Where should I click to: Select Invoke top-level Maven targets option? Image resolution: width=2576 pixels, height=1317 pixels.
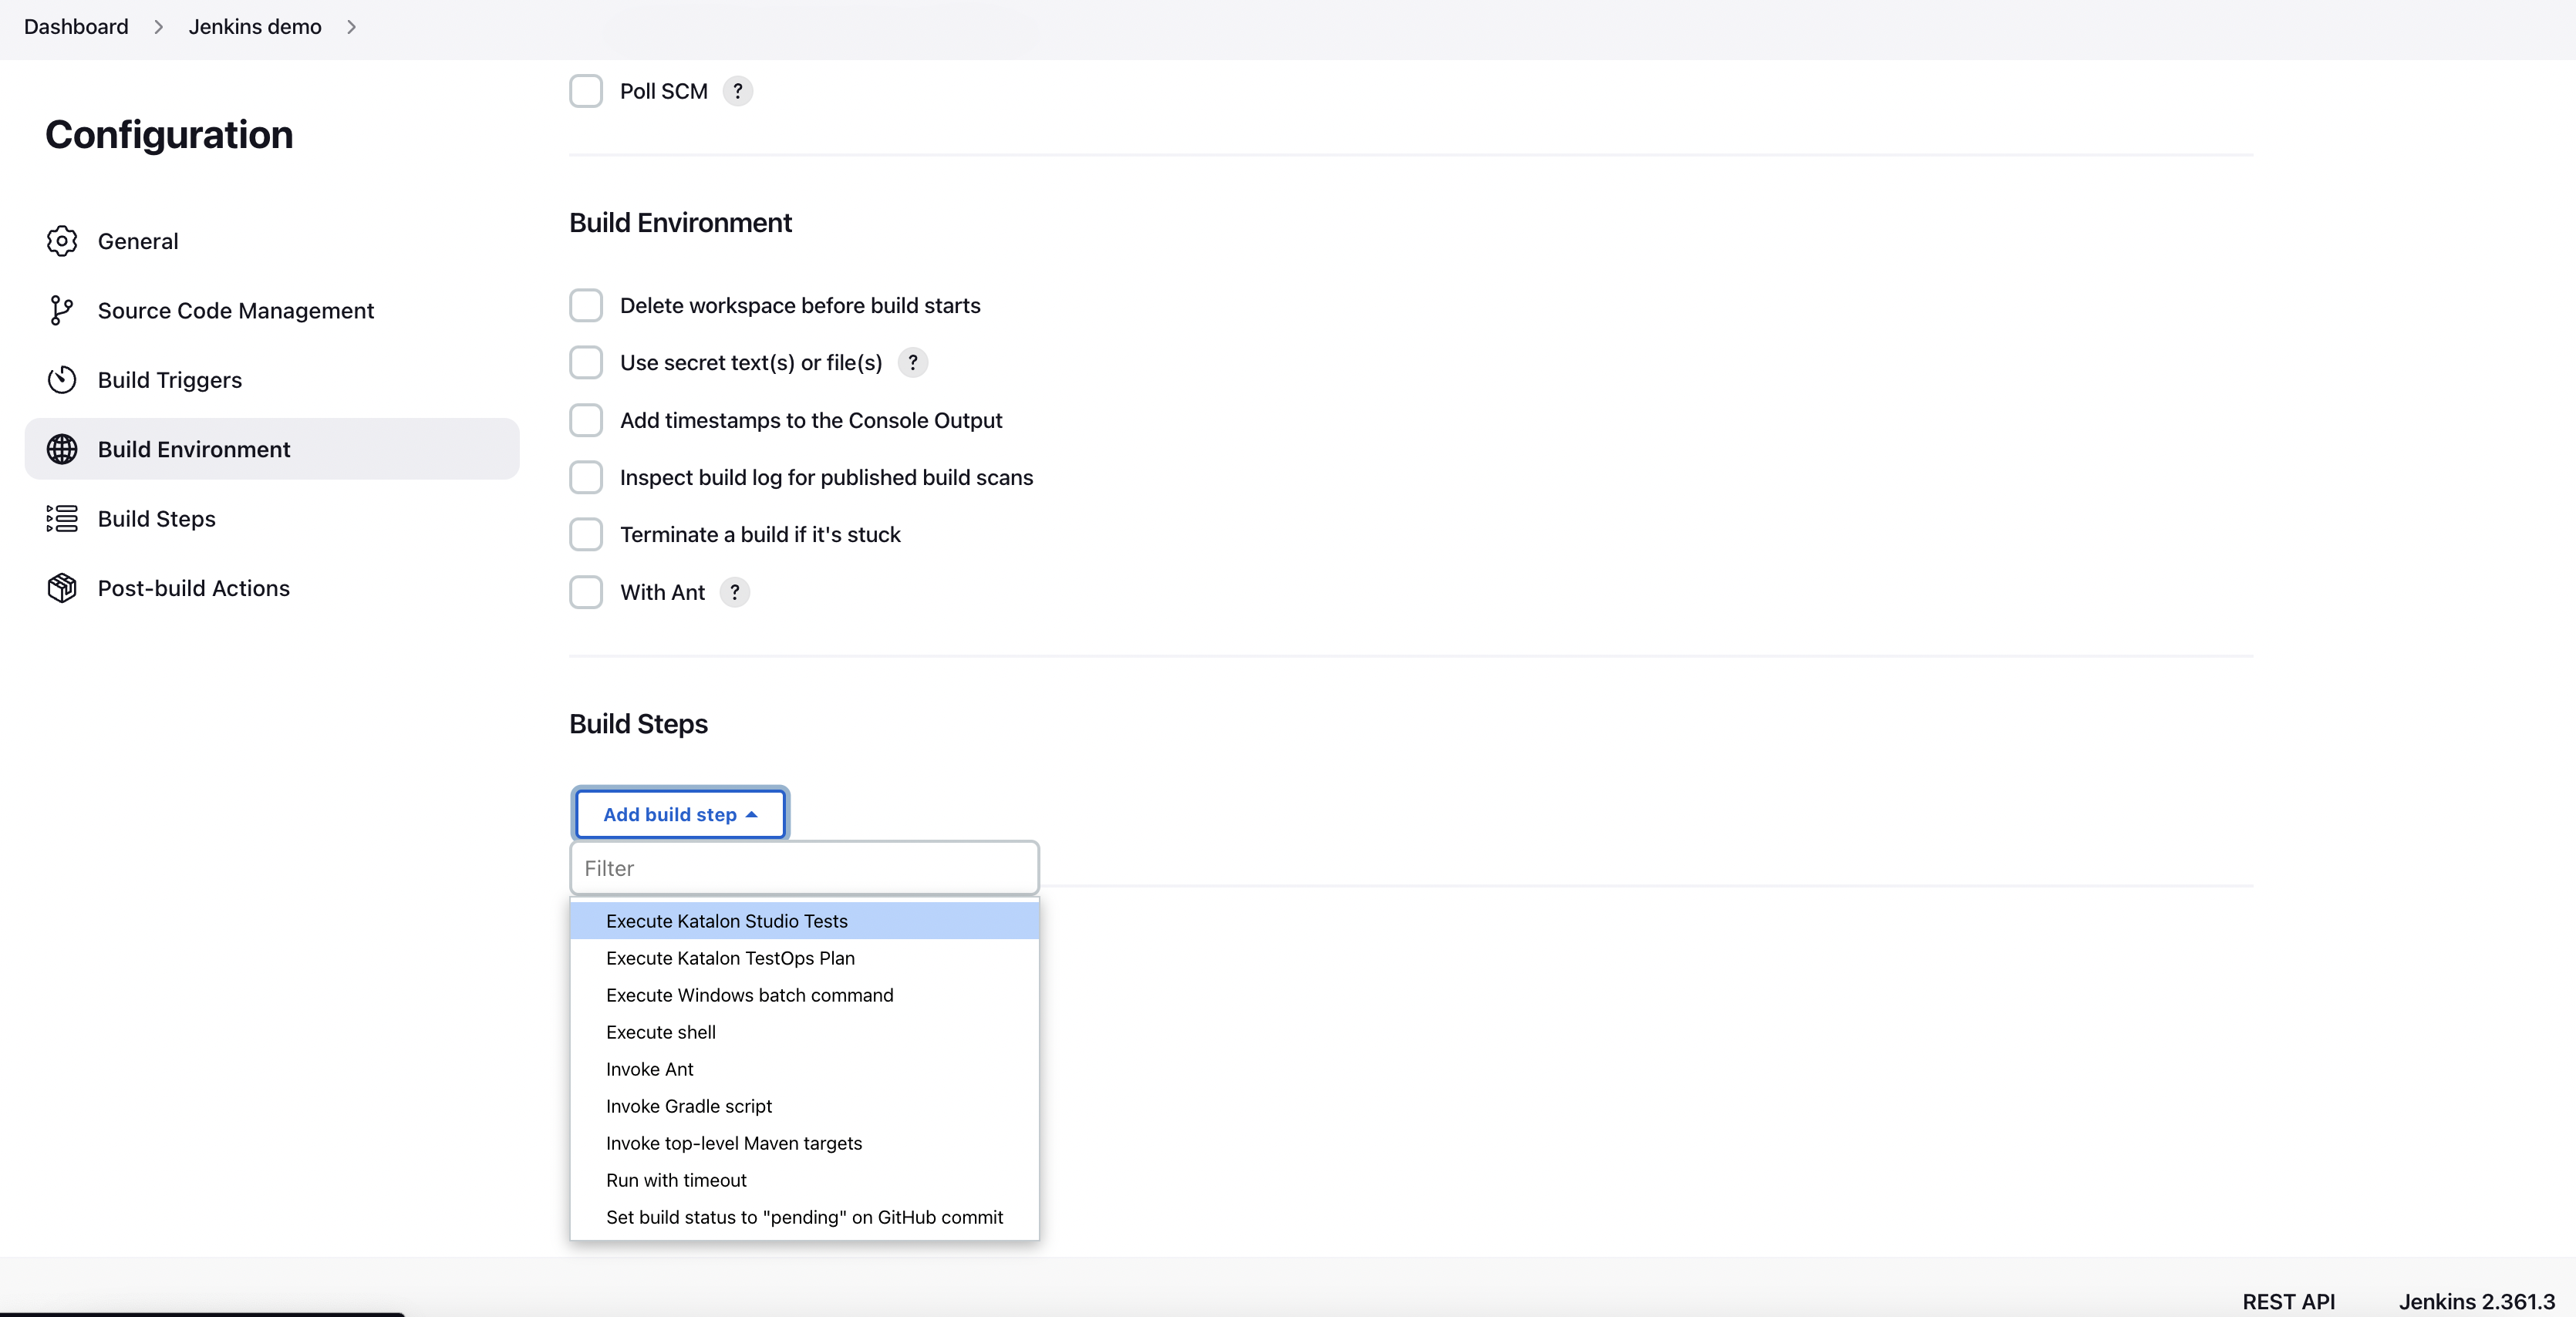pos(733,1142)
